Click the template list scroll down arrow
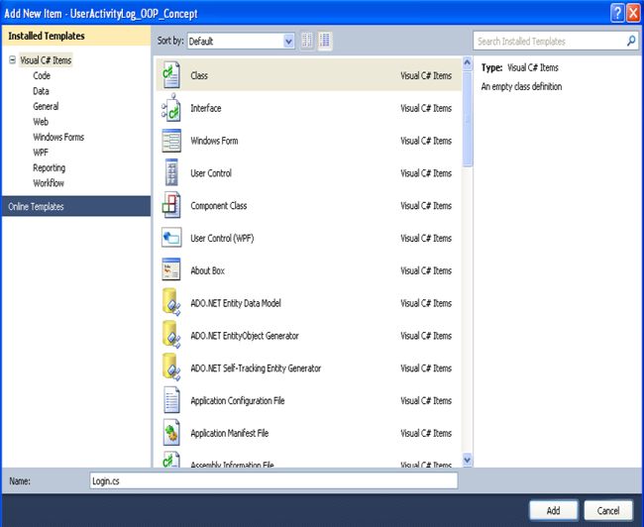Image resolution: width=644 pixels, height=527 pixels. tap(467, 460)
